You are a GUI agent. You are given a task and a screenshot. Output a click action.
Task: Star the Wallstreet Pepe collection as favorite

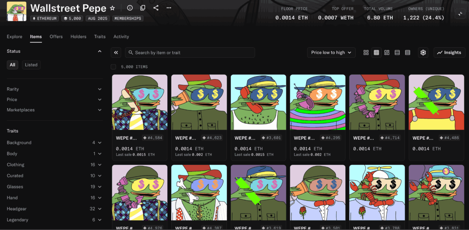click(x=112, y=8)
